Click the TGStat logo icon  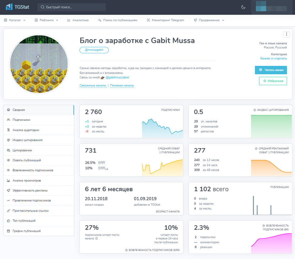click(9, 7)
